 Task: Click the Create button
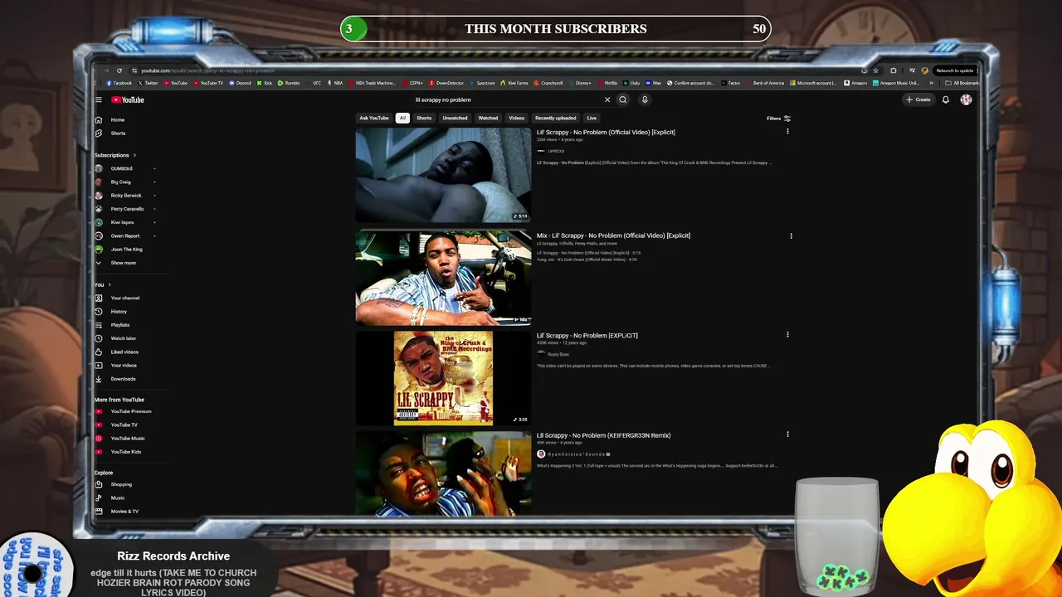pyautogui.click(x=918, y=99)
